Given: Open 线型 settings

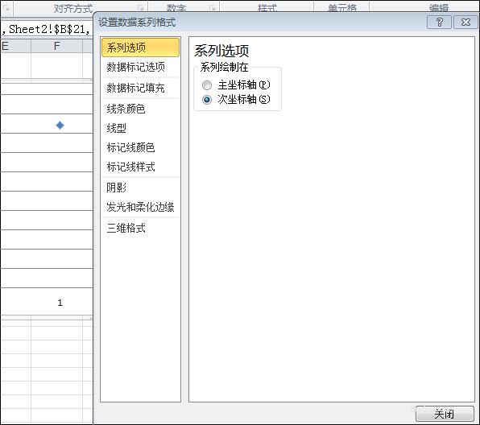Looking at the screenshot, I should click(x=140, y=128).
